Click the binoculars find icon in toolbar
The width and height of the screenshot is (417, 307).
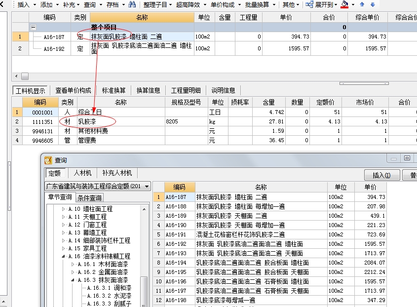(132, 4)
